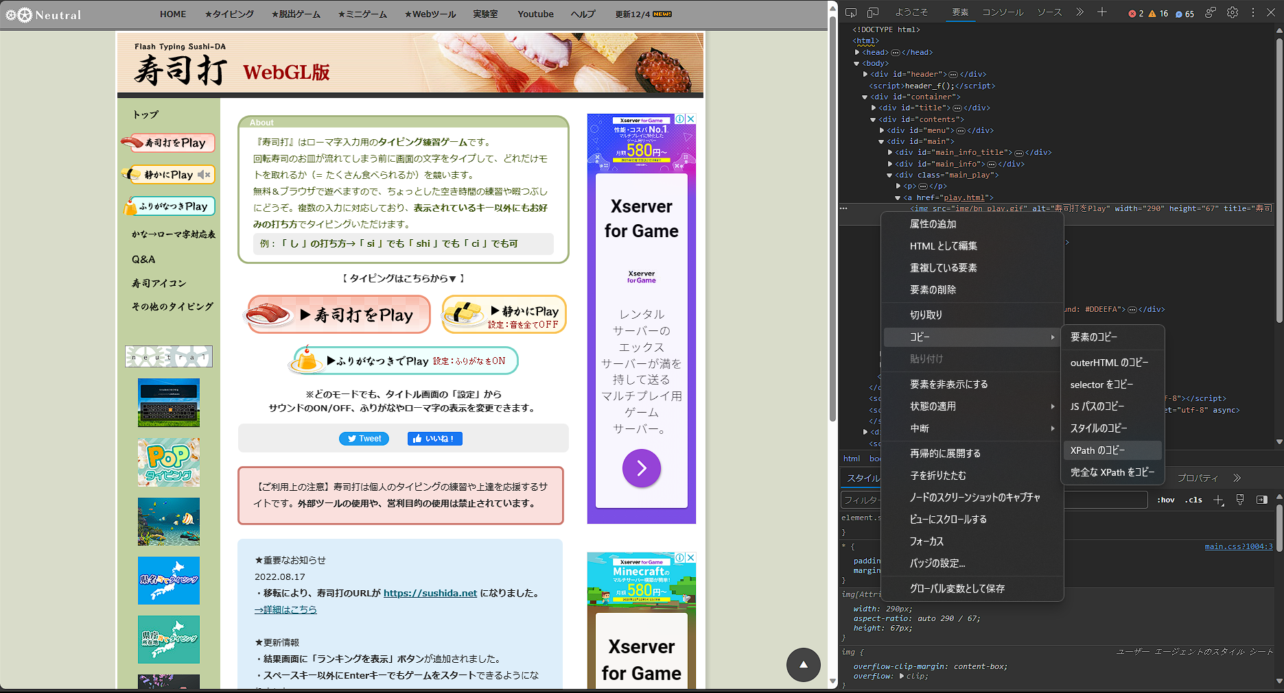Viewport: 1284px width, 693px height.
Task: Toggle the .cls class editor
Action: tap(1193, 500)
